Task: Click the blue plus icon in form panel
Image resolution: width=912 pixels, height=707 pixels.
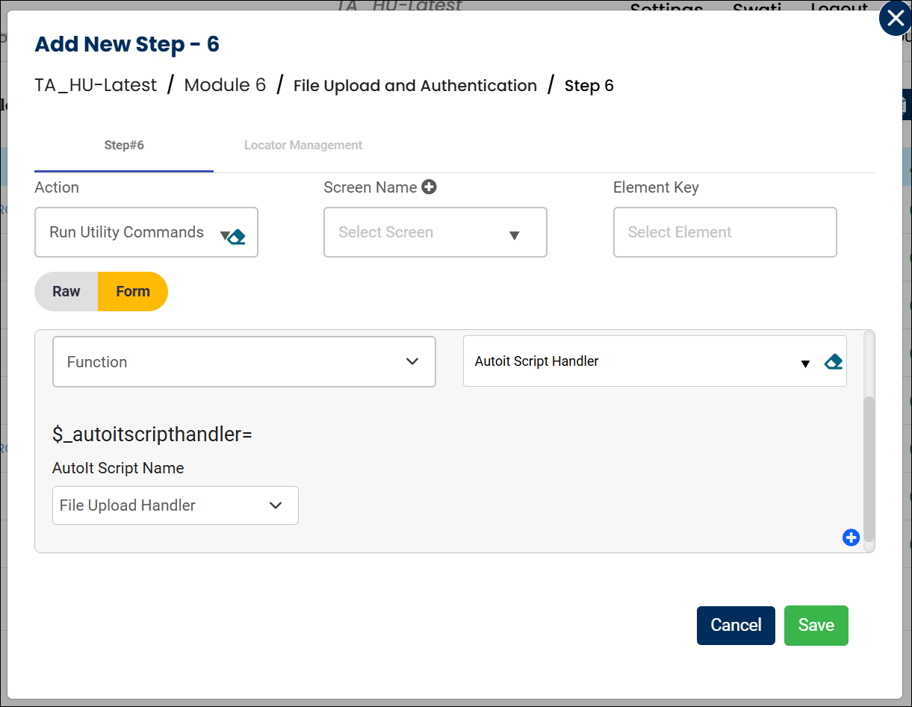Action: pos(851,538)
